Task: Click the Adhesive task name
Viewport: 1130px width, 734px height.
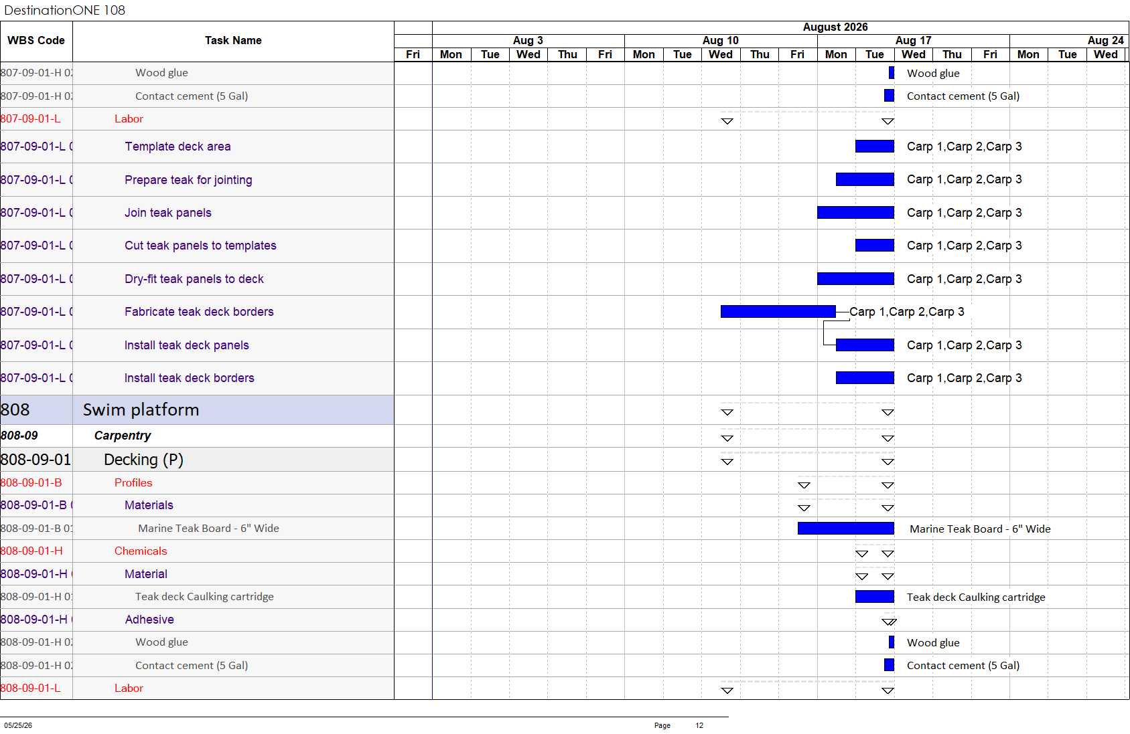Action: tap(149, 620)
